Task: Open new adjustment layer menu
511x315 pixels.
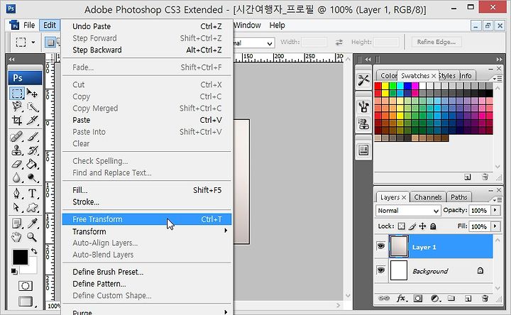Action: [x=435, y=298]
